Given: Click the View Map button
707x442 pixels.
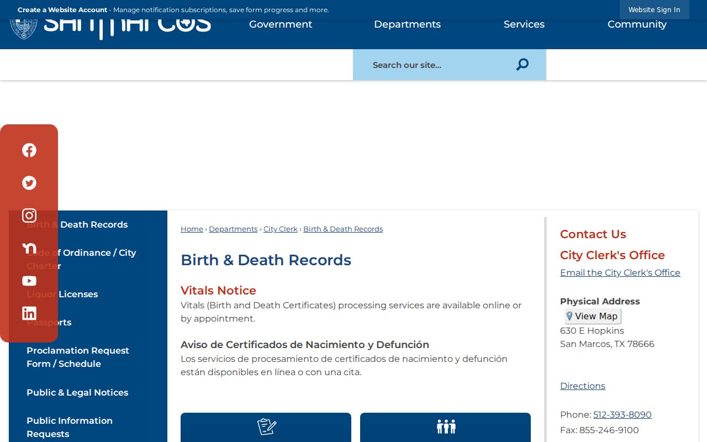Looking at the screenshot, I should coord(593,316).
